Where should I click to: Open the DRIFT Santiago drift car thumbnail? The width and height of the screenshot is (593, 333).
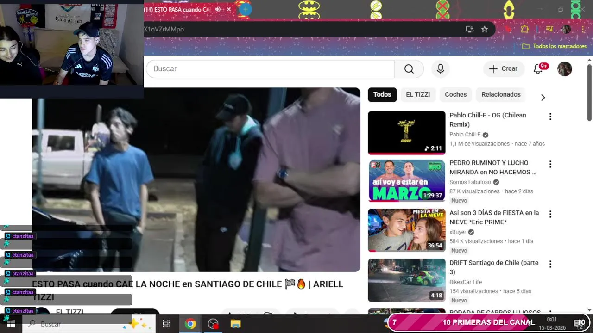tap(406, 280)
